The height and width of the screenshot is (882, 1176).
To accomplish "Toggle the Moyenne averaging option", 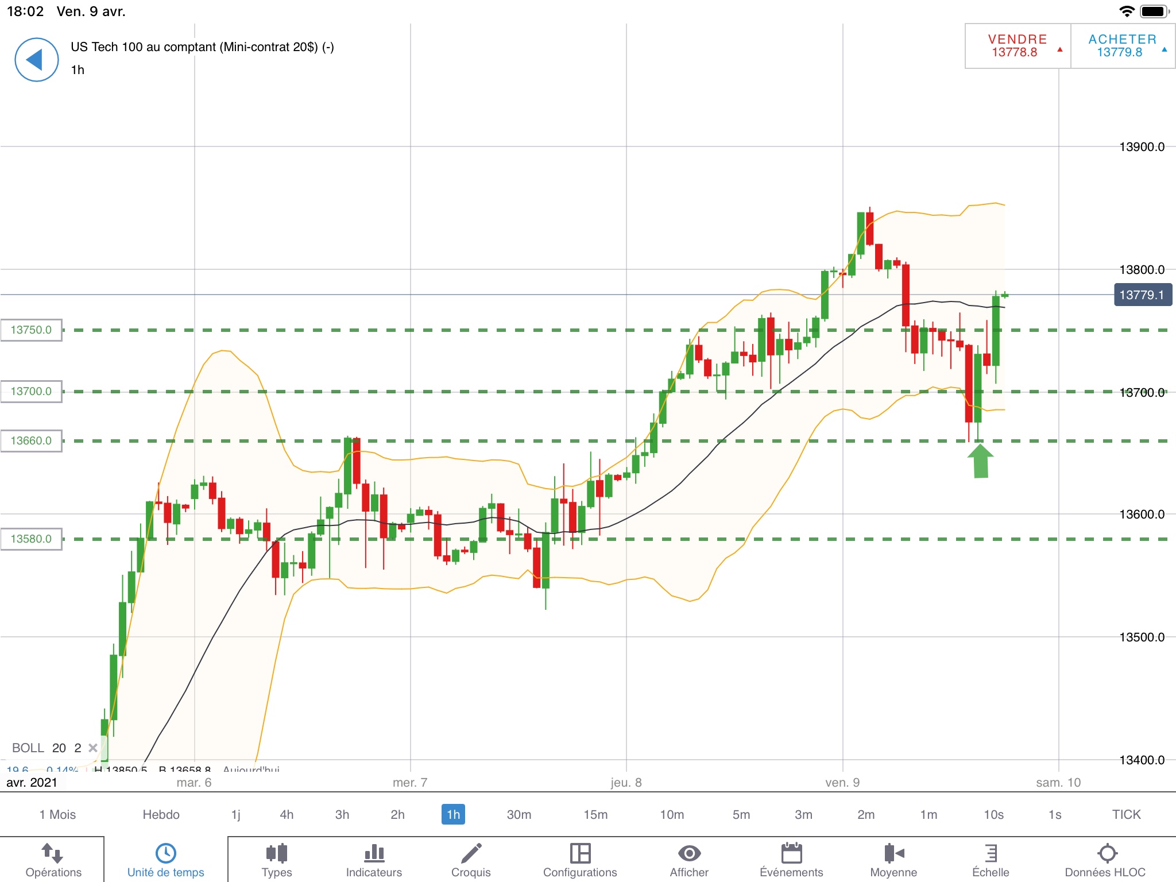I will pos(893,853).
